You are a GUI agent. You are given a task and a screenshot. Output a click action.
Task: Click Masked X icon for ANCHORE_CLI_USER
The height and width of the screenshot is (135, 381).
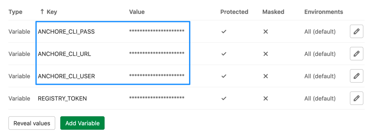(266, 76)
